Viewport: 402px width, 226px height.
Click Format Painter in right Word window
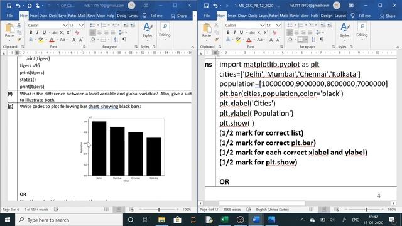pyautogui.click(x=216, y=39)
